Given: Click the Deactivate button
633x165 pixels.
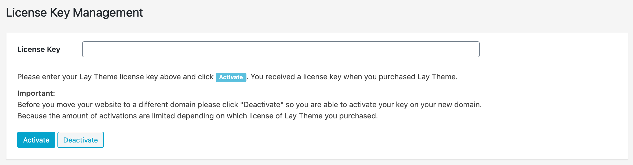Looking at the screenshot, I should click(x=81, y=140).
